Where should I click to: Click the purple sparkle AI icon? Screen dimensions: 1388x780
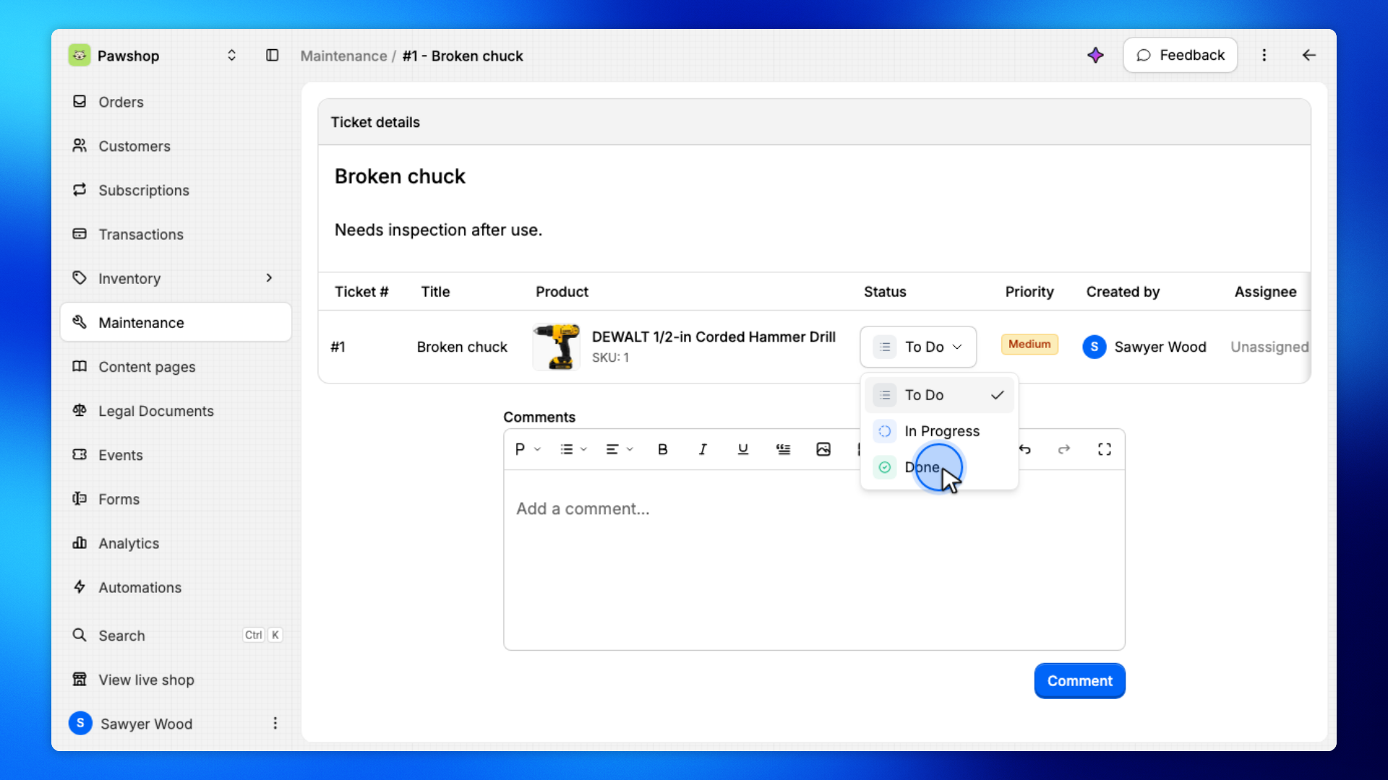tap(1095, 56)
